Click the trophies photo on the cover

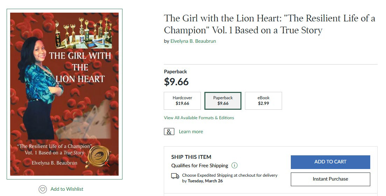pyautogui.click(x=83, y=34)
